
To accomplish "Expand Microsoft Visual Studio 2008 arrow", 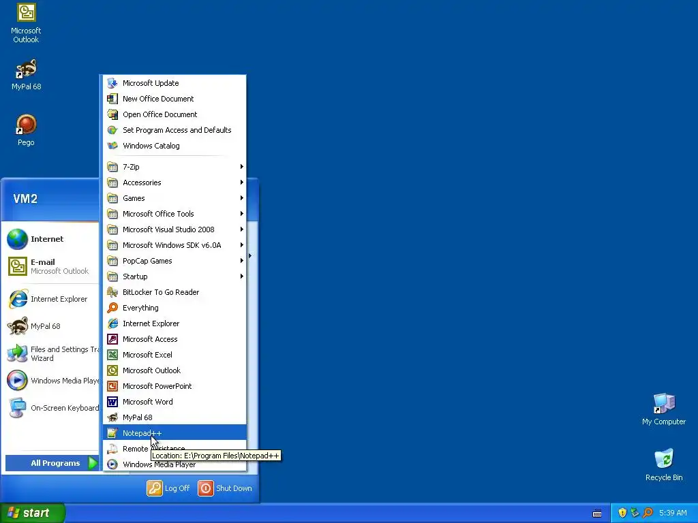I will point(242,229).
